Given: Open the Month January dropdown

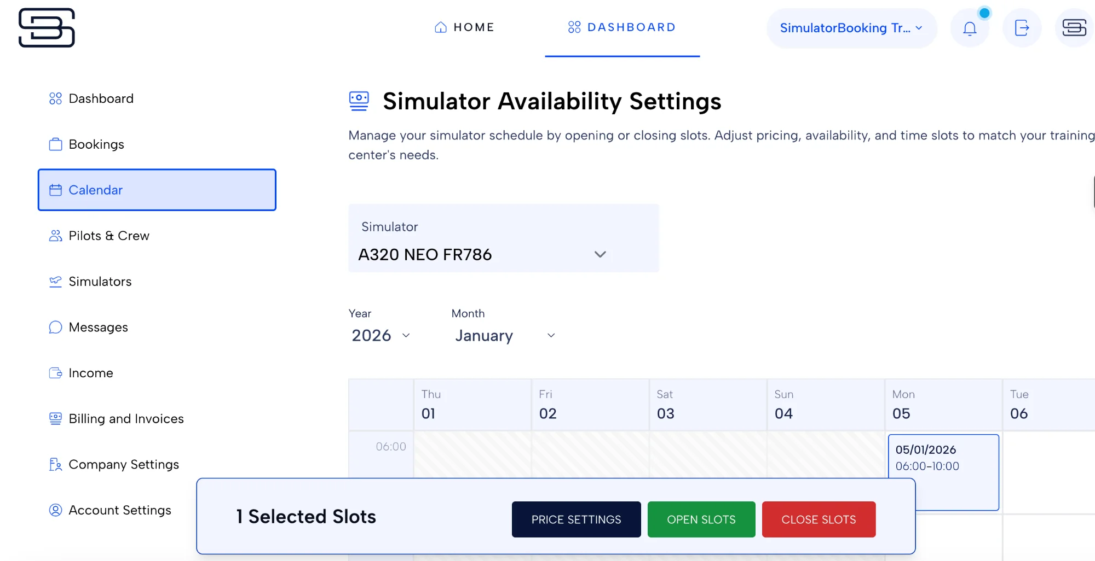Looking at the screenshot, I should coord(503,335).
